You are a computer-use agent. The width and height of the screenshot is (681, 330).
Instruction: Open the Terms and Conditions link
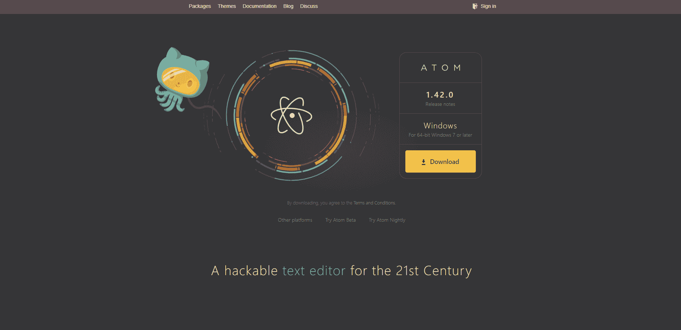tap(374, 203)
